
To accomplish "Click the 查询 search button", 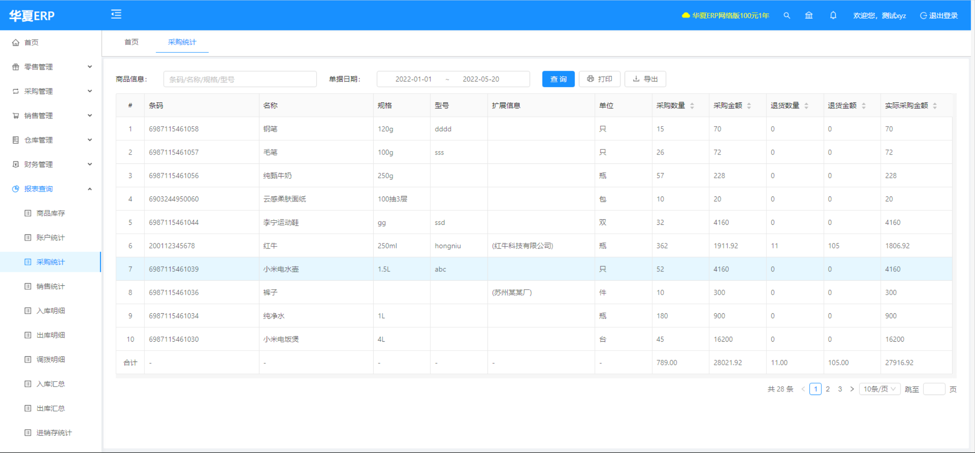I will (558, 79).
